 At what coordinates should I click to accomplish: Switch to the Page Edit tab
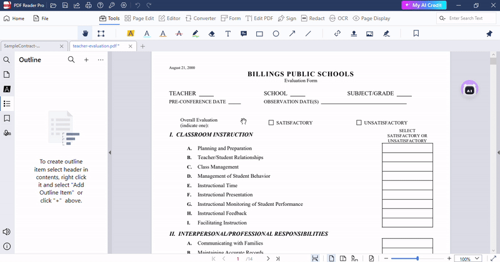pyautogui.click(x=139, y=19)
